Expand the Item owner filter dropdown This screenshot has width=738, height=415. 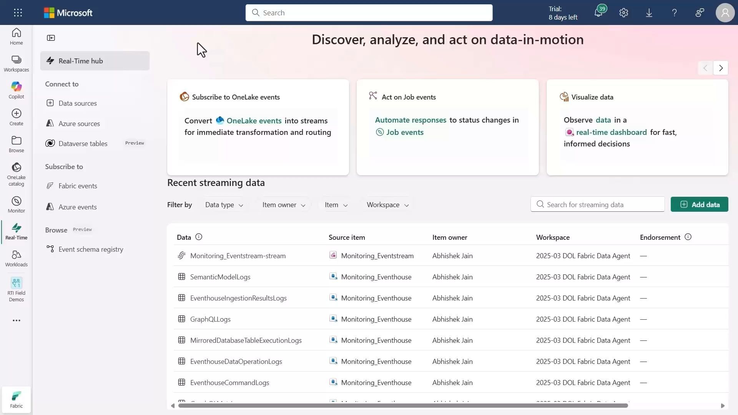click(284, 205)
